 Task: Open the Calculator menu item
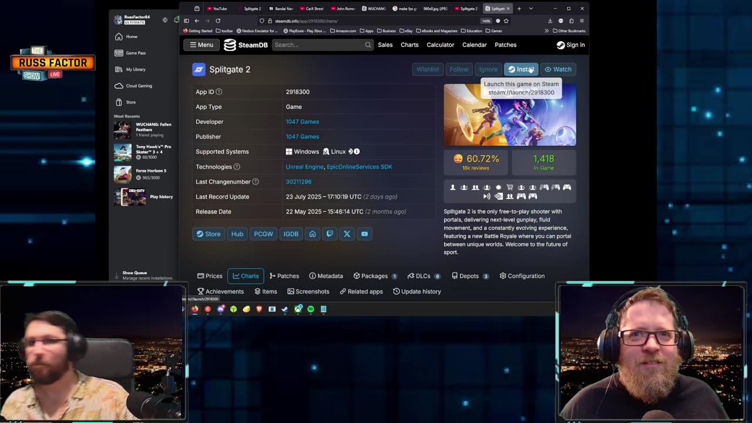point(441,45)
